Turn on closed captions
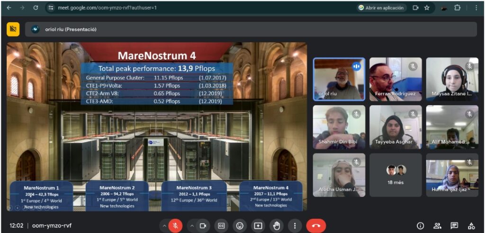The image size is (485, 233). click(221, 226)
